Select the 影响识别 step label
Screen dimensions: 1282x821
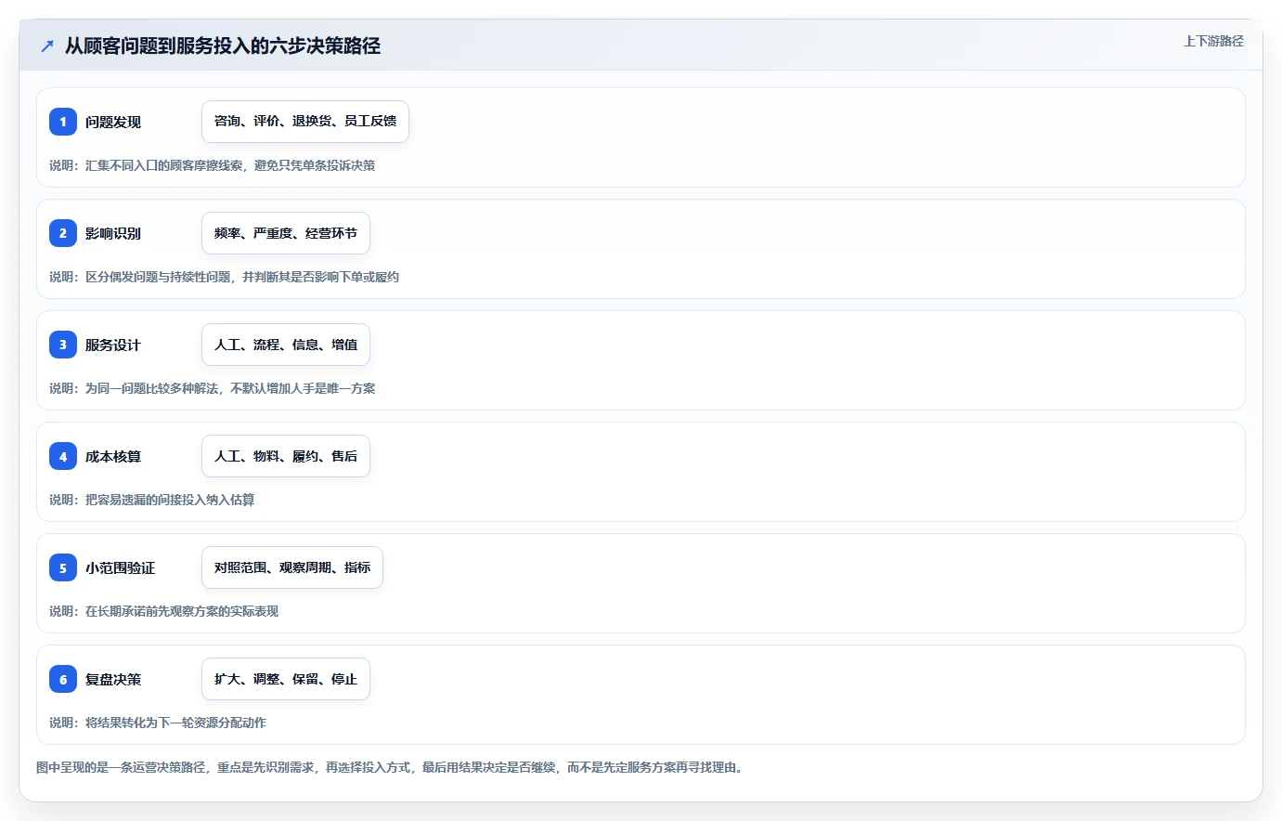[113, 233]
